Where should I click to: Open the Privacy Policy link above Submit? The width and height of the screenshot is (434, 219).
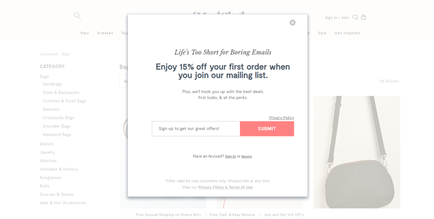tap(281, 118)
